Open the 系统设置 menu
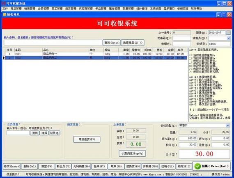 [x=156, y=9]
